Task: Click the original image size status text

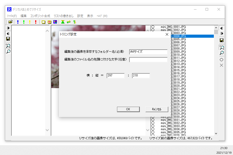Action: point(181,138)
